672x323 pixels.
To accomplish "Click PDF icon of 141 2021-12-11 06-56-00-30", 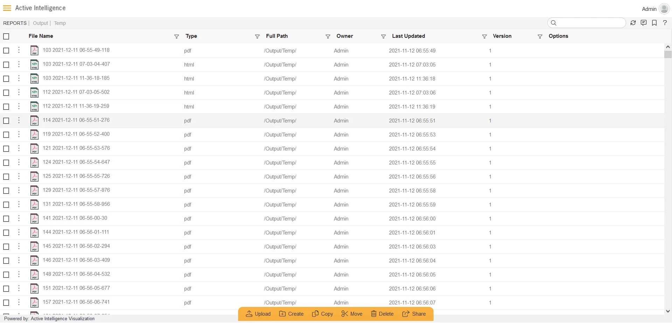I will (x=34, y=218).
